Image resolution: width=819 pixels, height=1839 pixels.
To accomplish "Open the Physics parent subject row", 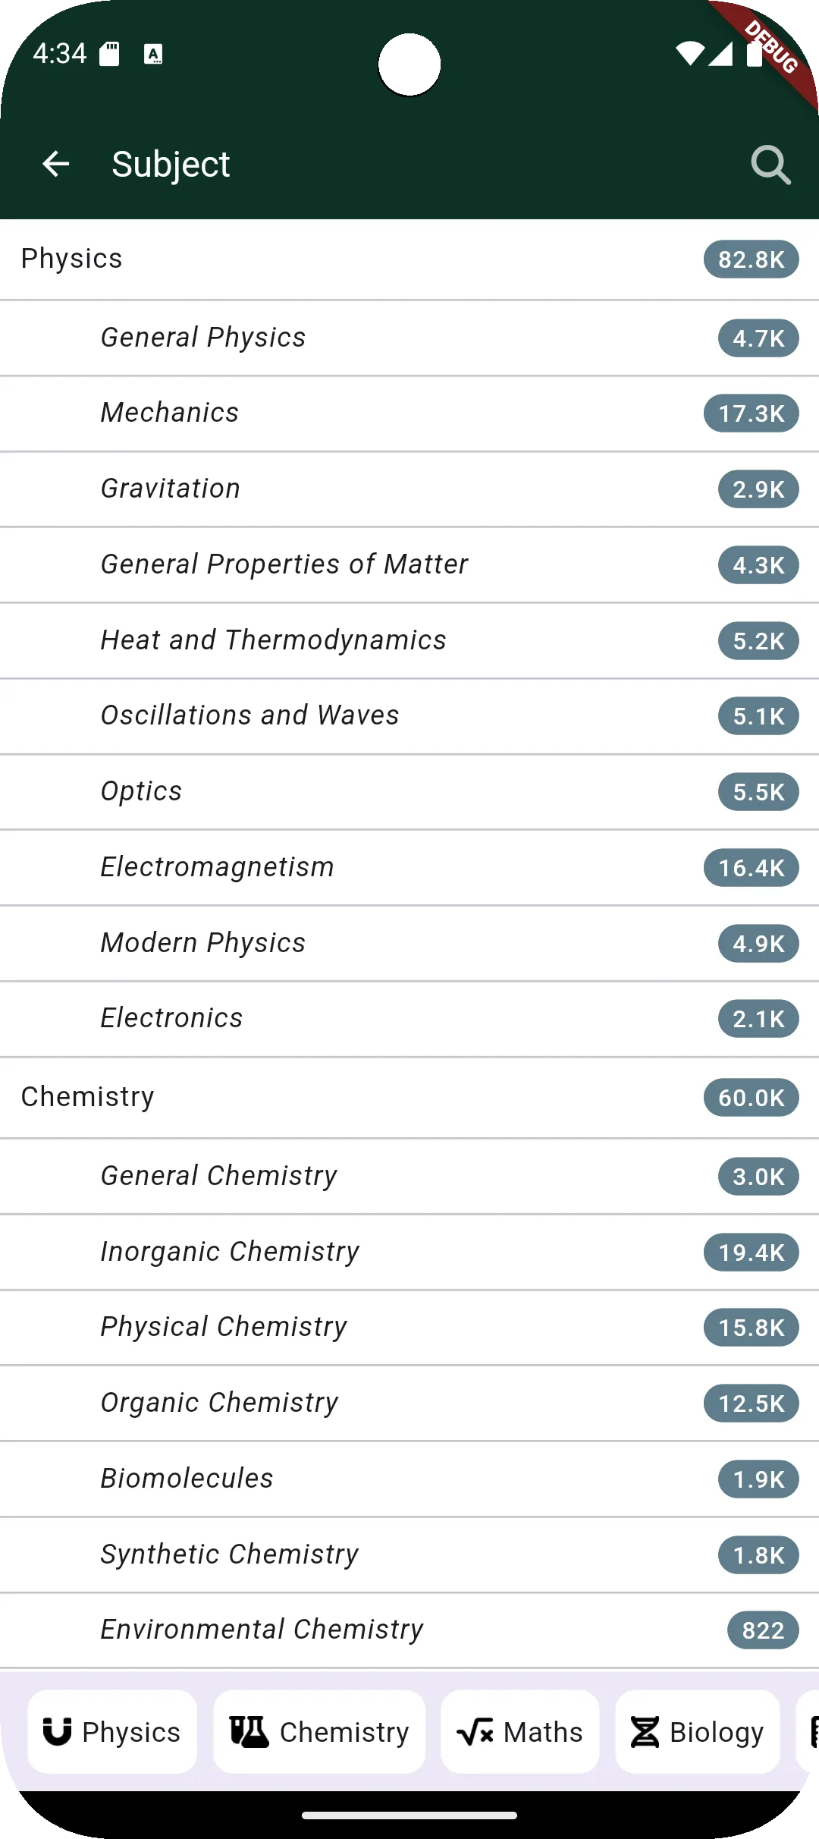I will coord(72,259).
